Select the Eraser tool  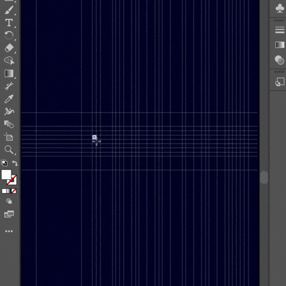pos(9,48)
